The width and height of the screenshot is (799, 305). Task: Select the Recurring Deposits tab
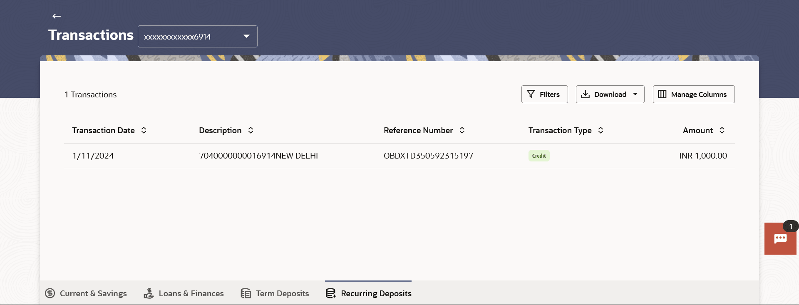point(368,293)
